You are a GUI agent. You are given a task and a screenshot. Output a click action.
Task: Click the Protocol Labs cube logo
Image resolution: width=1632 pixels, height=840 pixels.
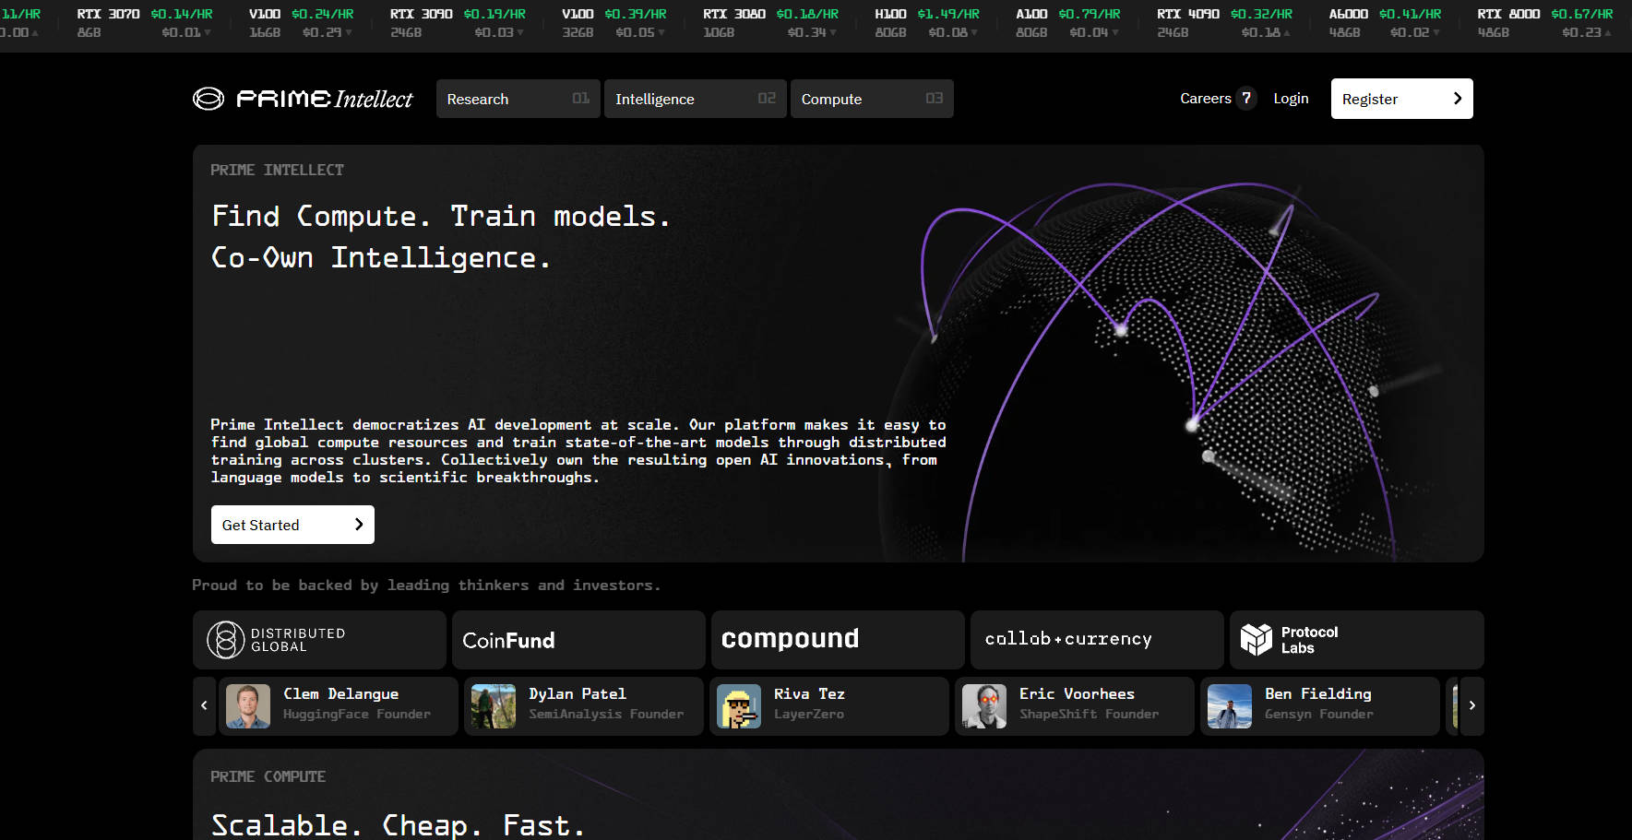click(1256, 640)
